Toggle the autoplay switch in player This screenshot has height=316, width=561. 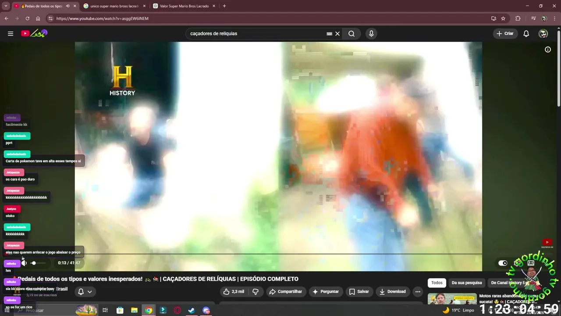click(503, 263)
